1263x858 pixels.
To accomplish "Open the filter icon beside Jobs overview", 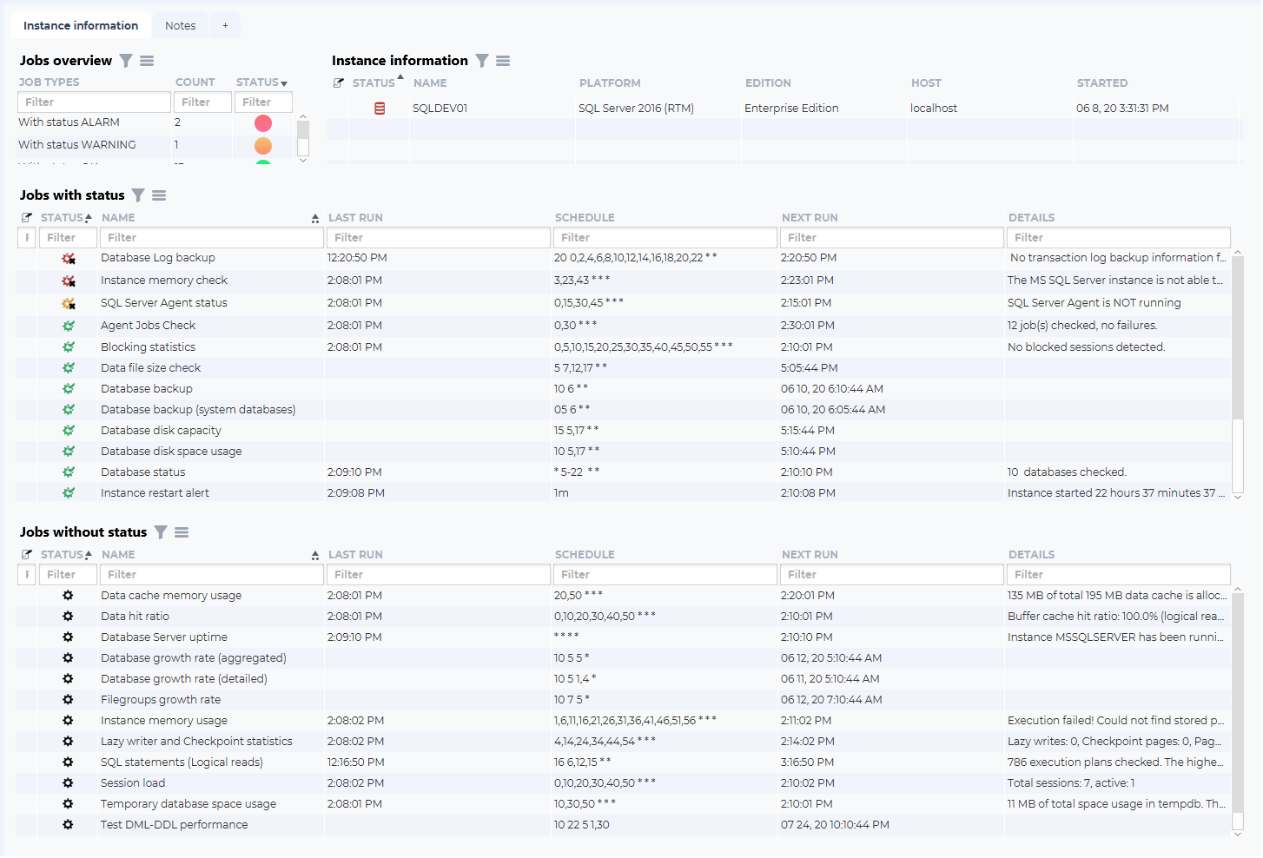I will (126, 61).
